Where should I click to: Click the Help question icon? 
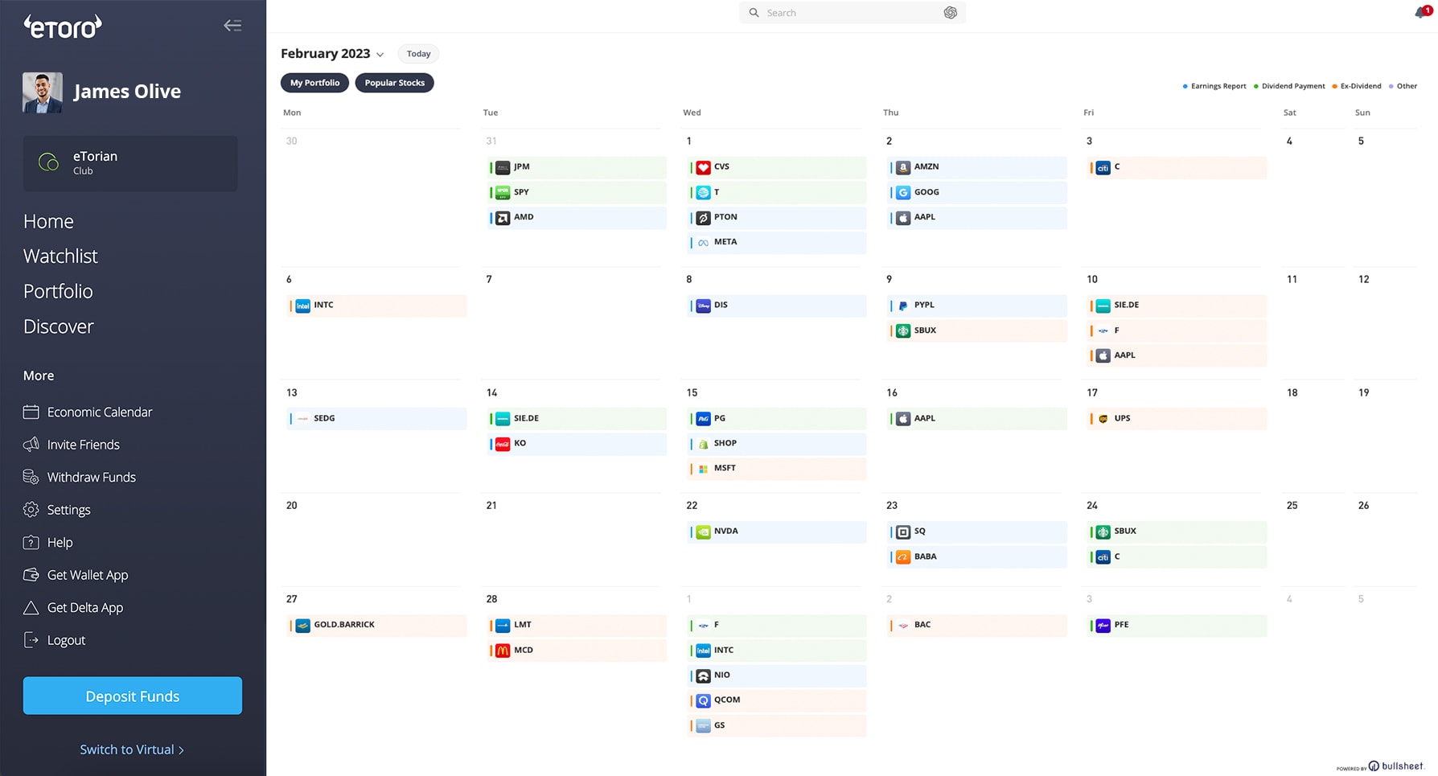click(31, 543)
